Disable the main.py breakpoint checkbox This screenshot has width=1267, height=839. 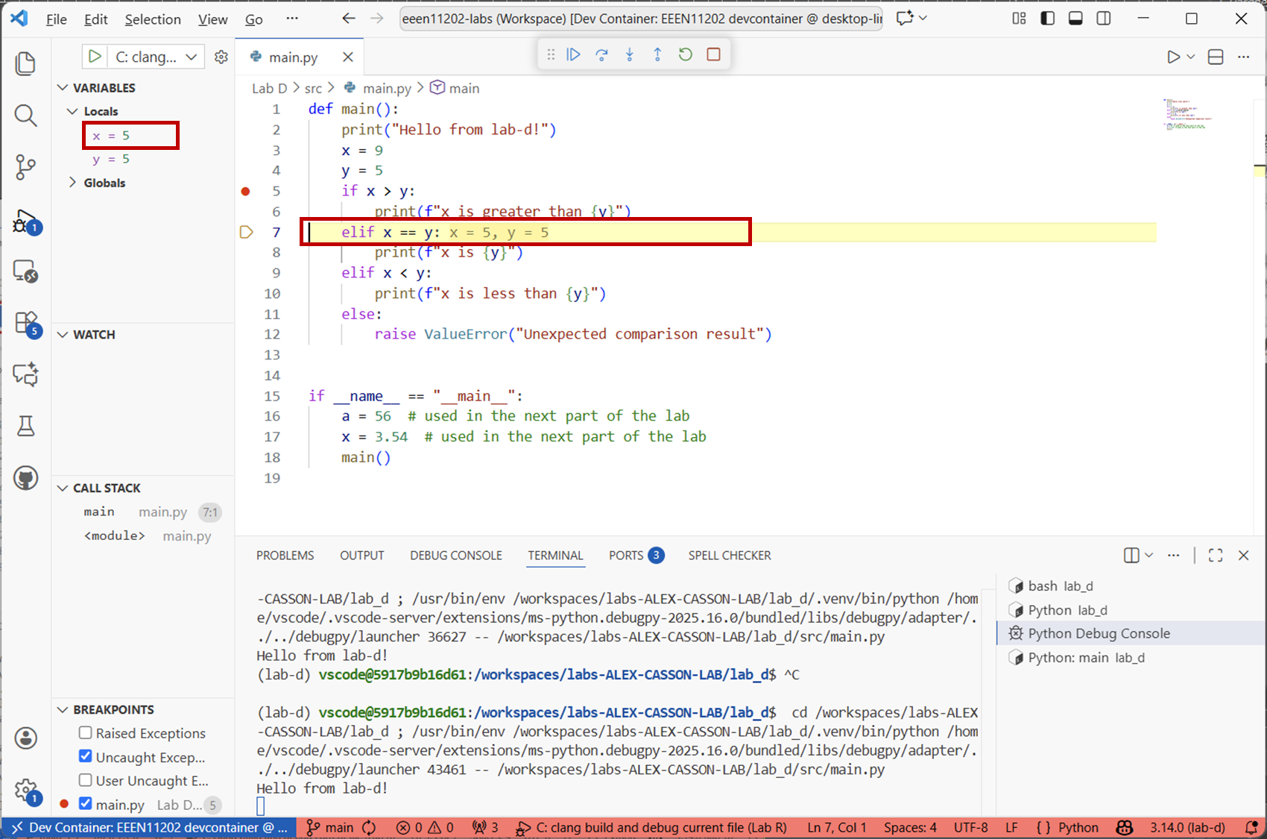point(86,804)
